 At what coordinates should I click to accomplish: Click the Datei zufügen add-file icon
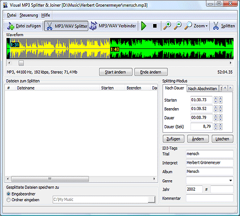pyautogui.click(x=10, y=26)
